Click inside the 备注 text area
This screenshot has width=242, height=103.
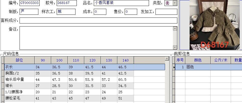(96, 38)
